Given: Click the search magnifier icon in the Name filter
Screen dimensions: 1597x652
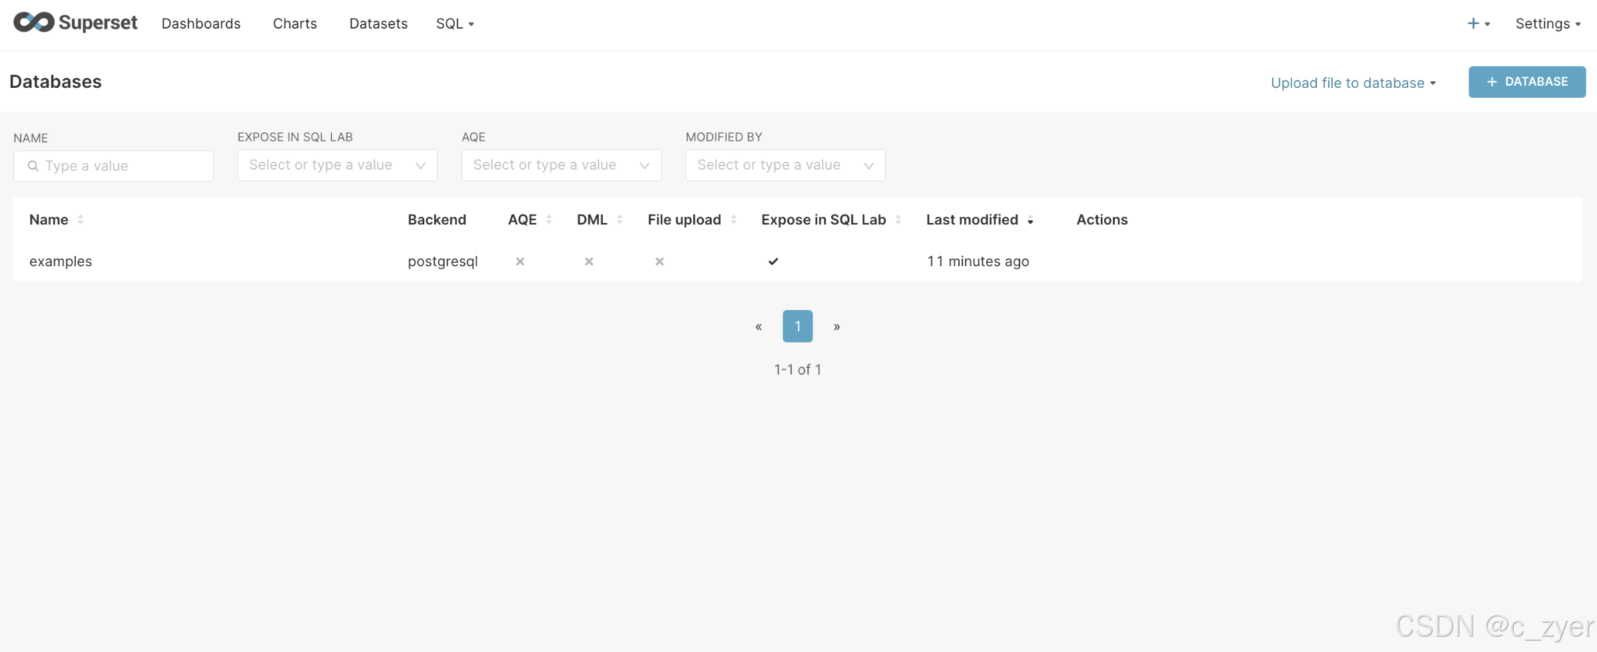Looking at the screenshot, I should [33, 166].
